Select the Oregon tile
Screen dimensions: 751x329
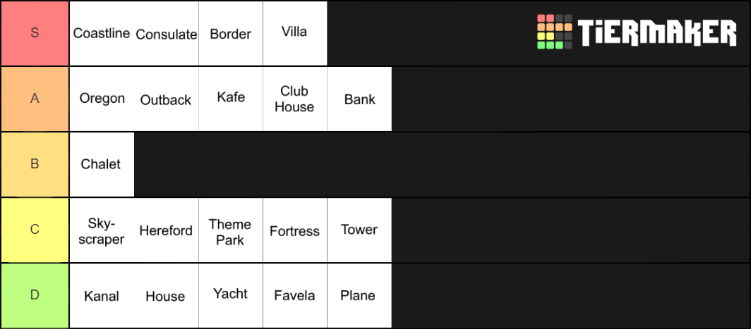[x=102, y=99]
